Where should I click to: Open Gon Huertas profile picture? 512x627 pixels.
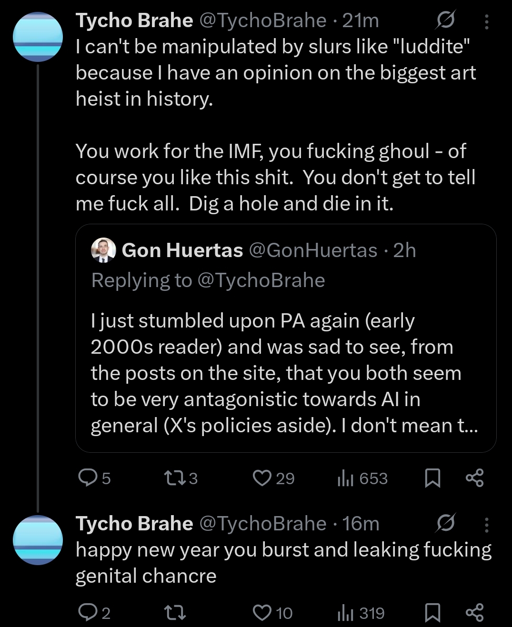pyautogui.click(x=103, y=250)
